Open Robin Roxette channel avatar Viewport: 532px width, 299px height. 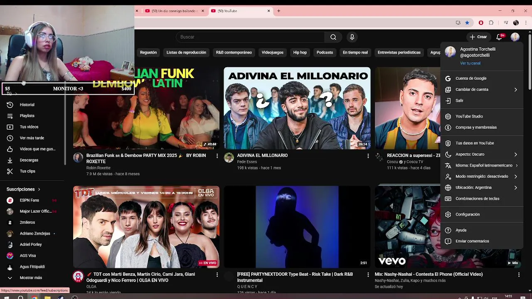tap(78, 157)
